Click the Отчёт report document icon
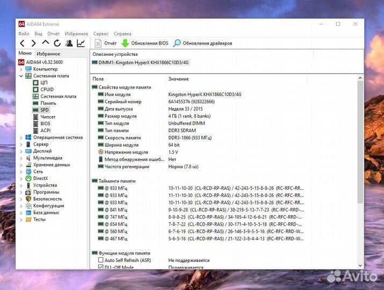 coord(98,44)
